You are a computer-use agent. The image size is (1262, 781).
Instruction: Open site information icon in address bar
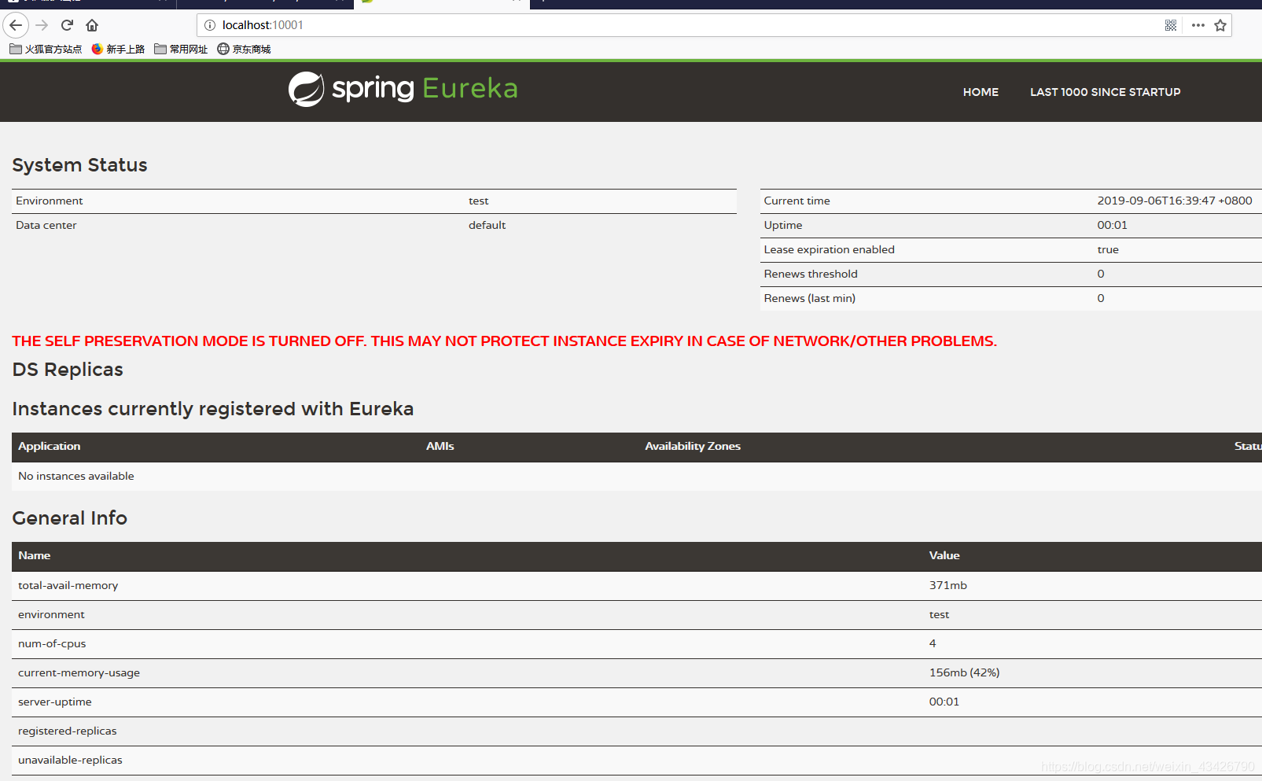[210, 25]
